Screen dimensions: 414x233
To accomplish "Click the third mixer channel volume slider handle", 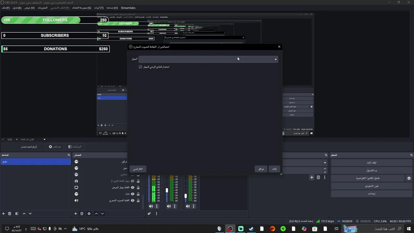I will pos(186,196).
